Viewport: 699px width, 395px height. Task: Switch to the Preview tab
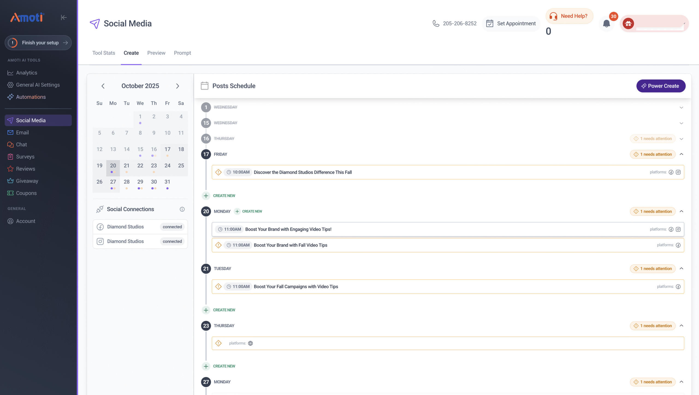click(x=156, y=53)
